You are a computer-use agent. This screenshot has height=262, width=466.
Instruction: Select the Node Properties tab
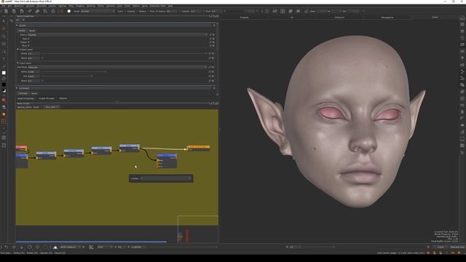(25, 98)
